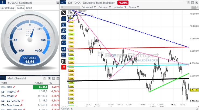The height and width of the screenshot is (110, 199).
Task: Maximize the Marktübersicht panel
Action: click(54, 78)
